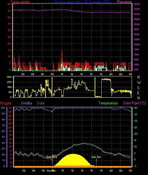Click the 45 value on wind force axis

(9, 11)
